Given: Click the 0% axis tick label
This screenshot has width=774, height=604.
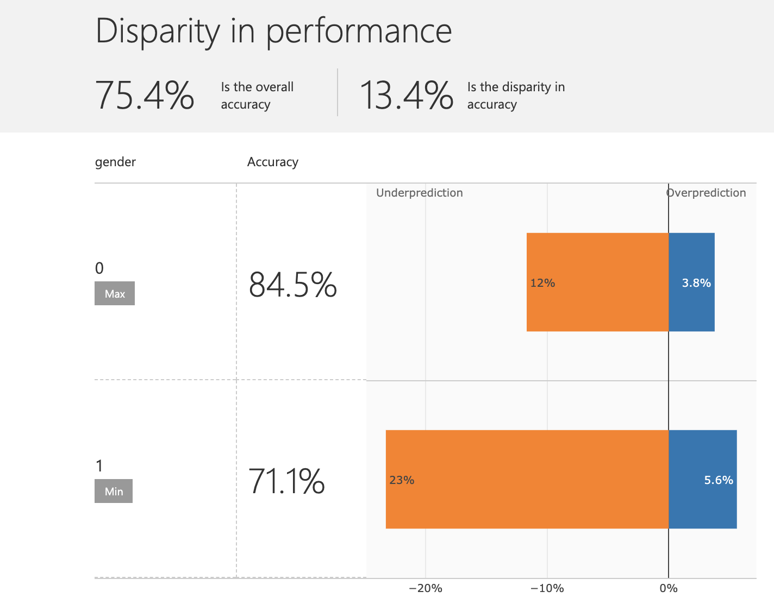Looking at the screenshot, I should coord(669,588).
